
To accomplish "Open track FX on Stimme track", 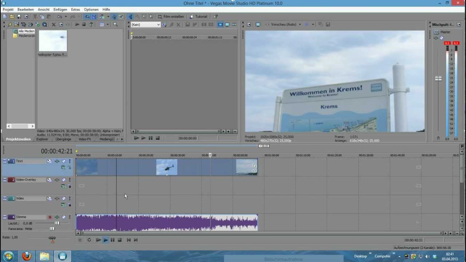I will pos(57,217).
